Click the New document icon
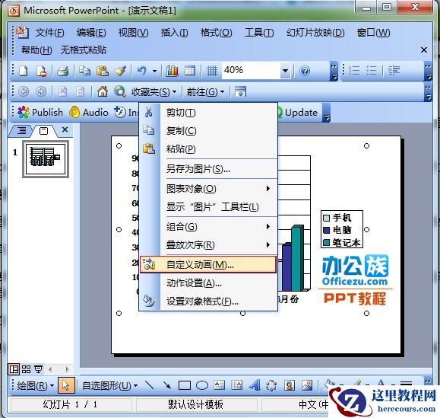This screenshot has height=418, width=440. pos(24,71)
